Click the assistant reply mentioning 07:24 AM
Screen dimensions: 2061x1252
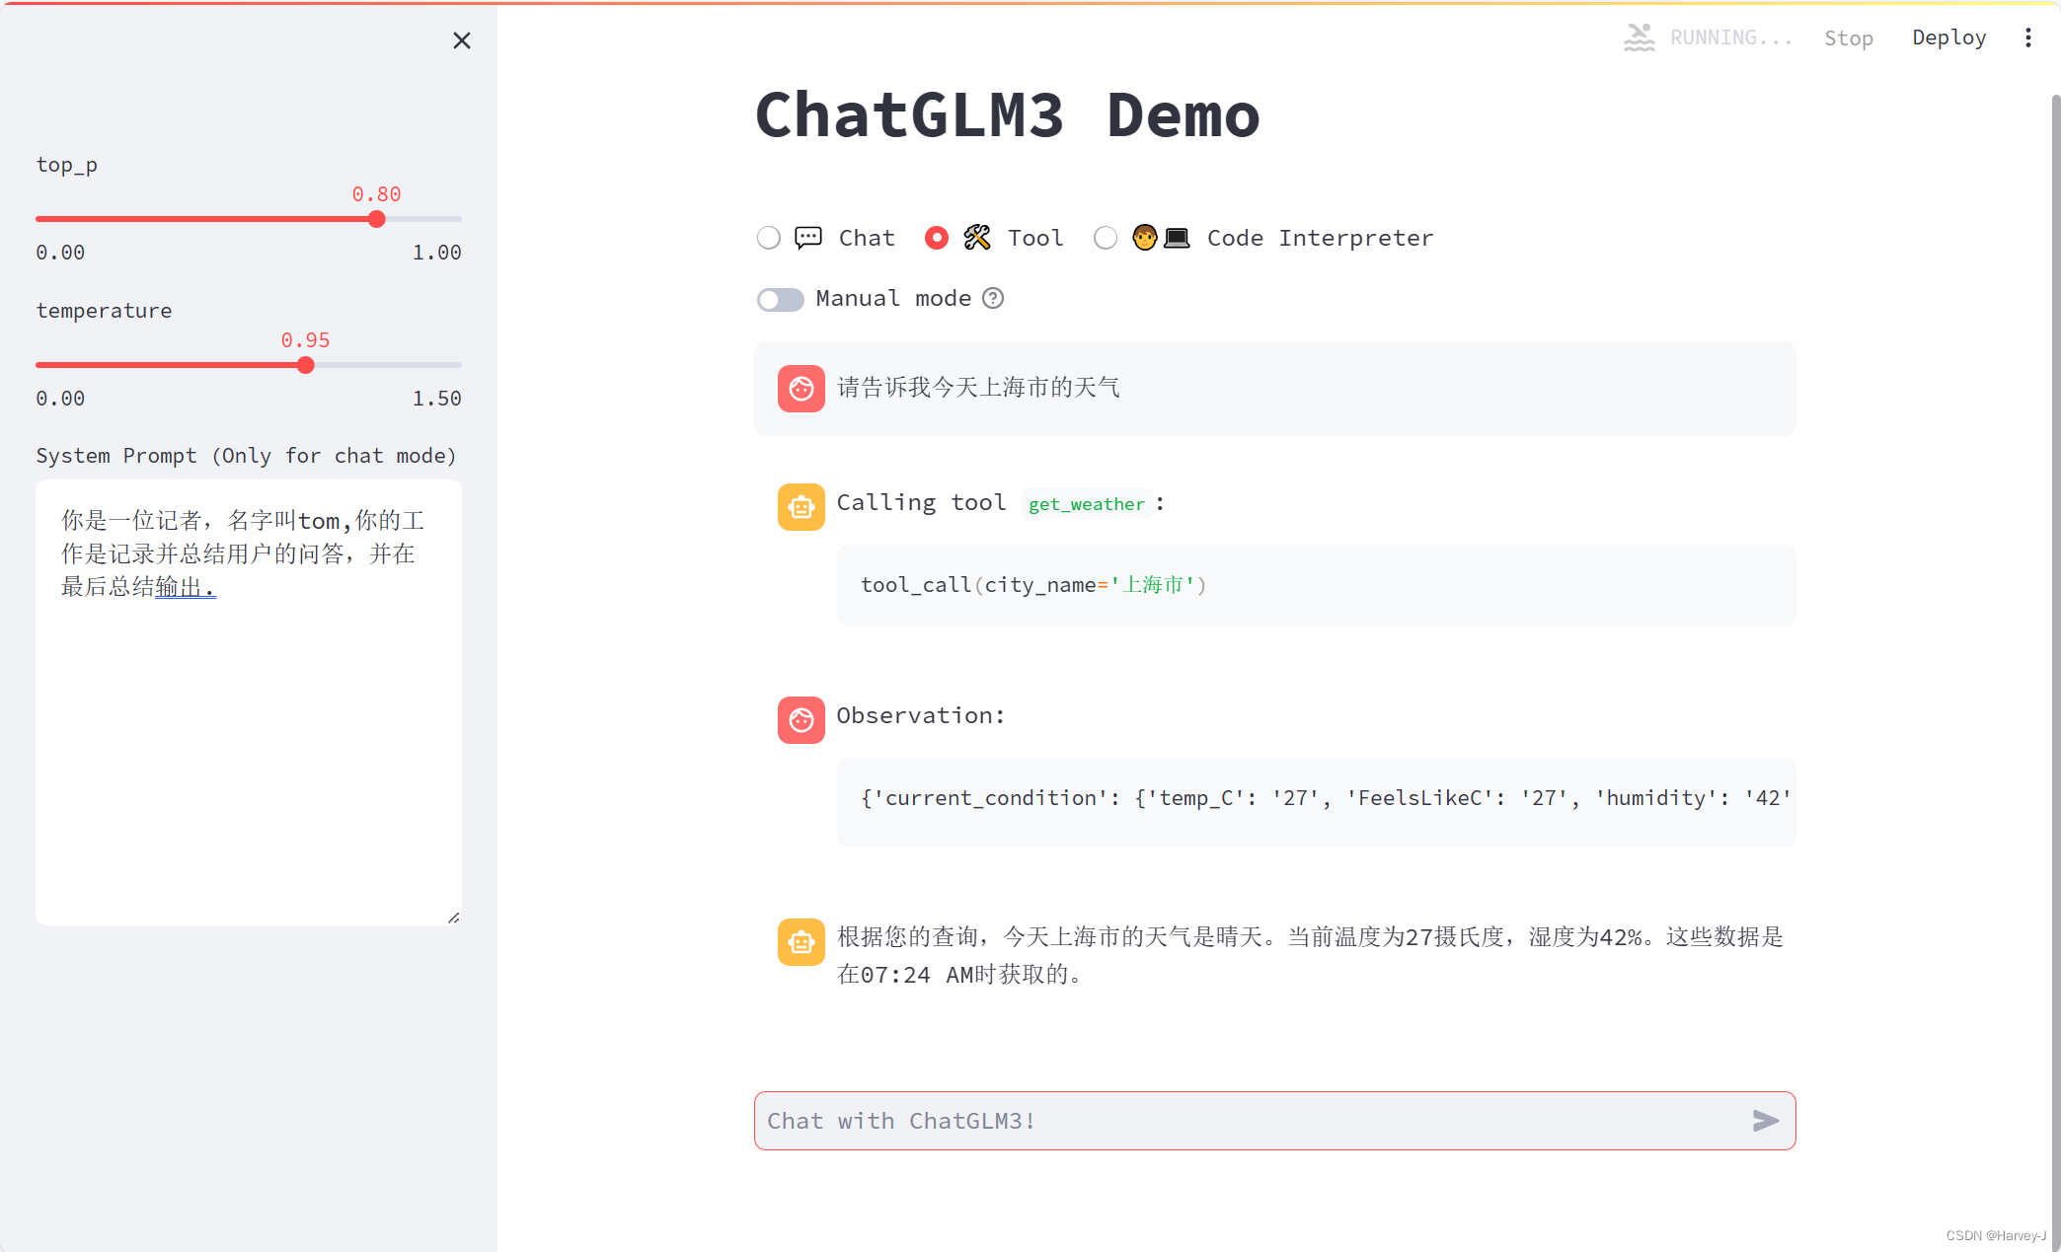[1311, 955]
